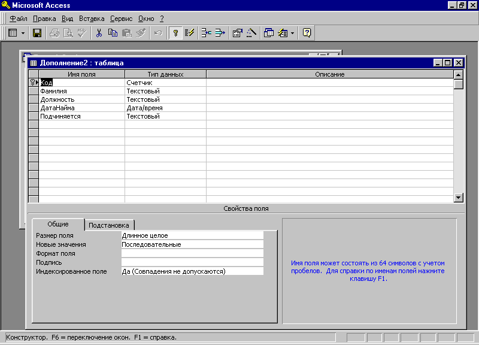Click the row selector for ДатаНайма

pos(34,108)
